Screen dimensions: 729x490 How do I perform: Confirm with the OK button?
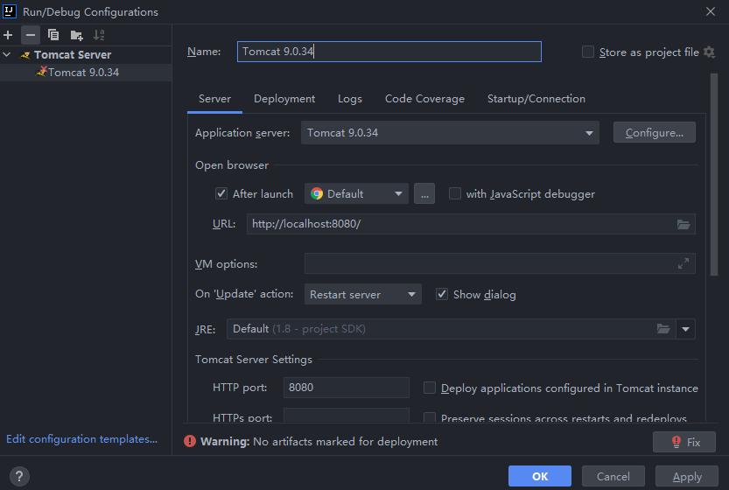tap(539, 476)
